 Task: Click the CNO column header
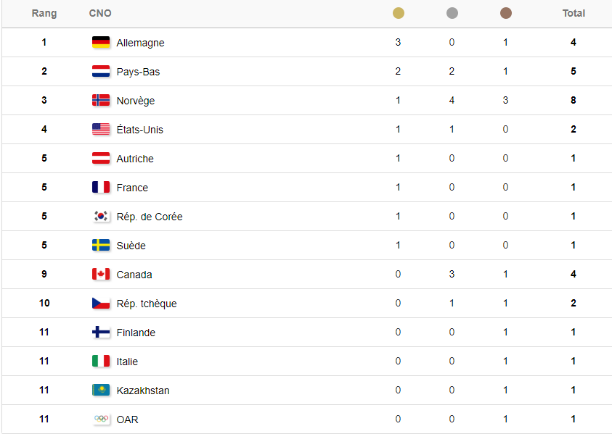click(x=100, y=13)
